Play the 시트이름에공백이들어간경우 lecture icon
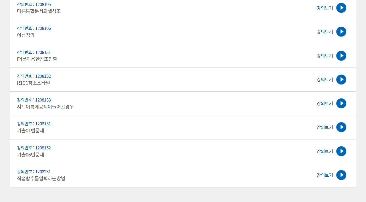Viewport: 366px width, 202px height. click(341, 103)
